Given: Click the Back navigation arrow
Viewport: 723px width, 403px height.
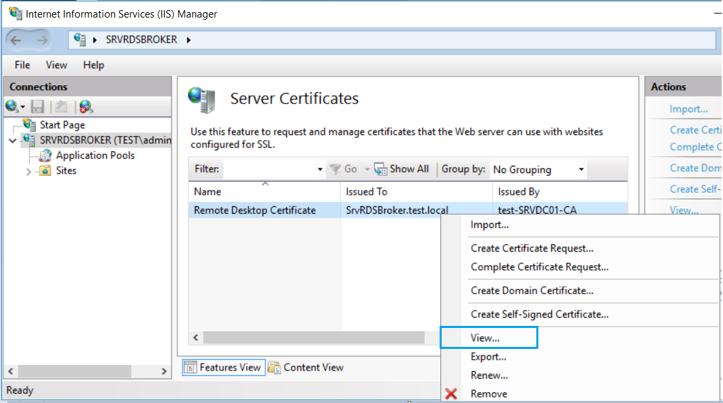Looking at the screenshot, I should click(x=16, y=40).
